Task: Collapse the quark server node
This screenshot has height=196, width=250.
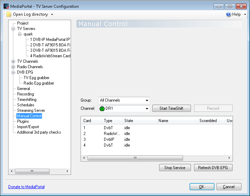Action: pyautogui.click(x=19, y=34)
